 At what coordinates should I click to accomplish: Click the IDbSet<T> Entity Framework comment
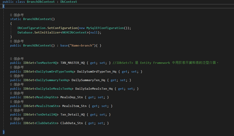(x=165, y=63)
